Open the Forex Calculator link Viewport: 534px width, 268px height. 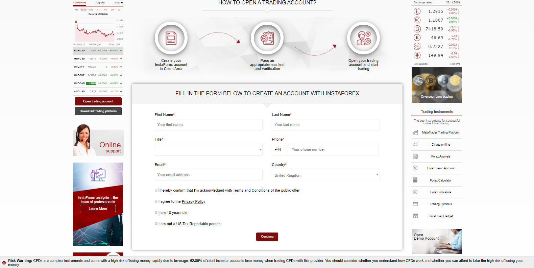pos(441,180)
